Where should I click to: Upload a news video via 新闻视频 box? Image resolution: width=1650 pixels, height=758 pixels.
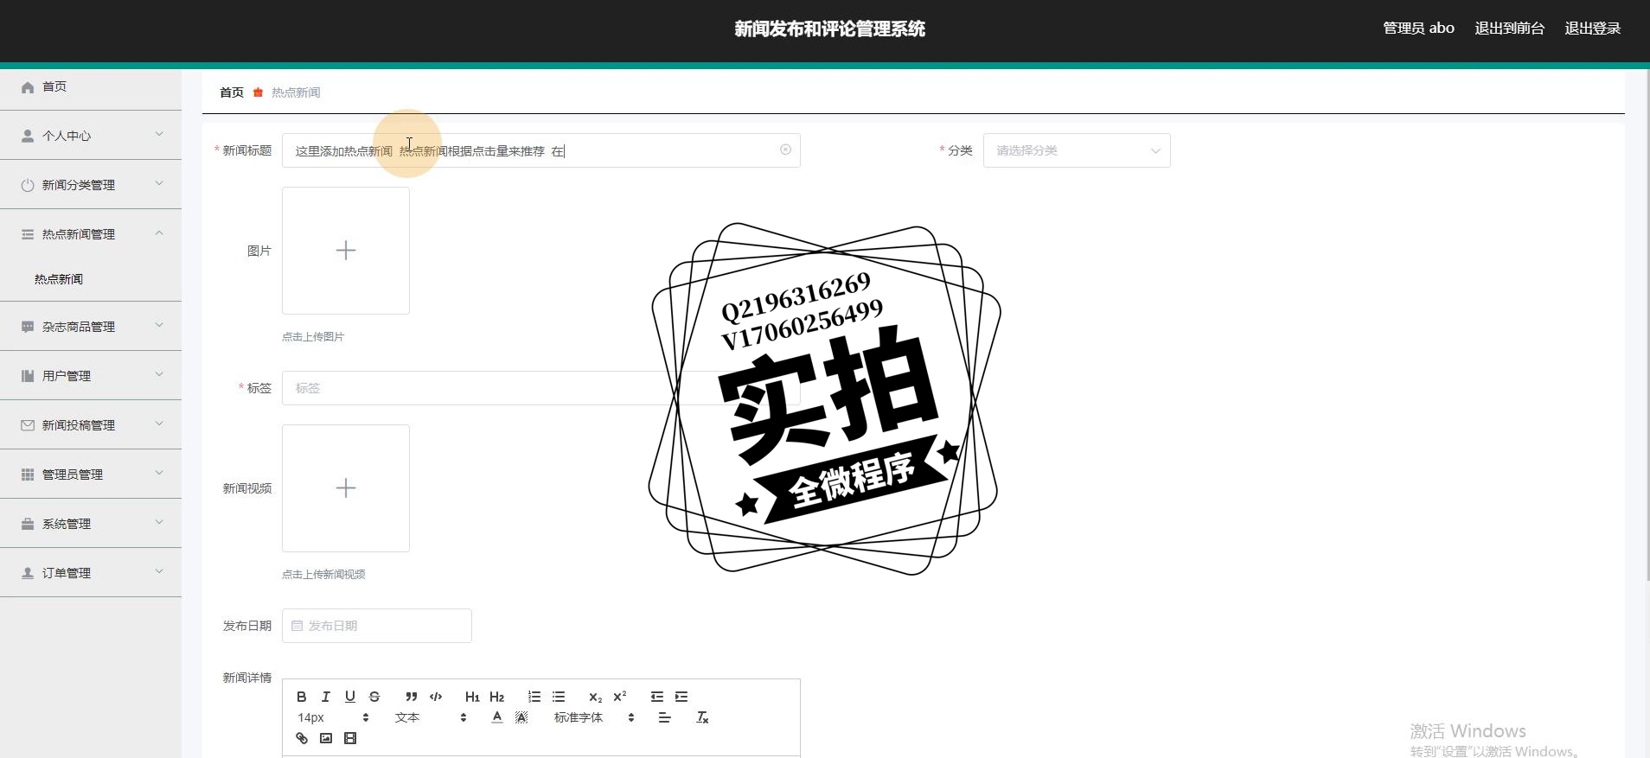(x=346, y=488)
